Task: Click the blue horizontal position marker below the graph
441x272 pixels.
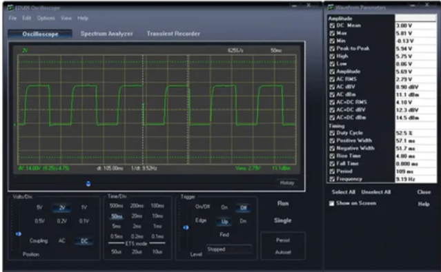Action: (x=88, y=184)
